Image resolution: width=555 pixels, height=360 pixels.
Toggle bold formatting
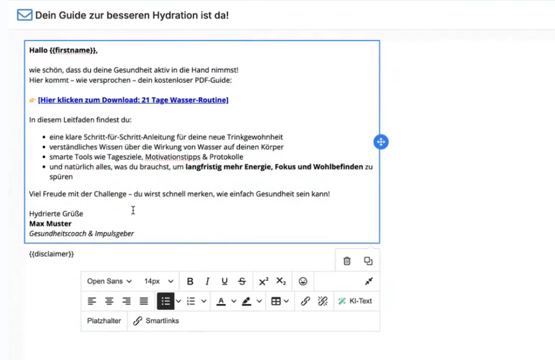[190, 281]
